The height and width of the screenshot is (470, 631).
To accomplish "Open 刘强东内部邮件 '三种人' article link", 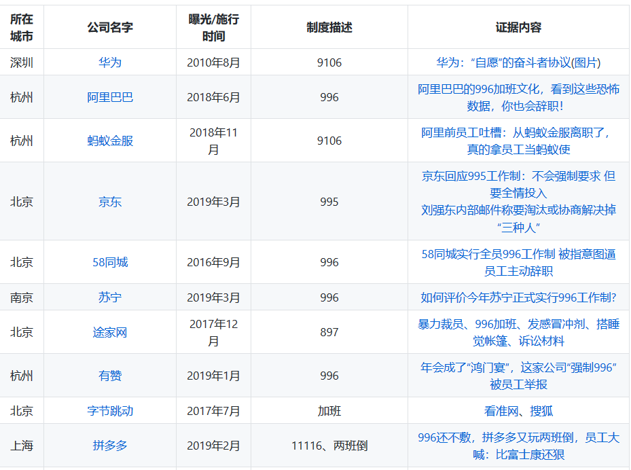I will 518,219.
